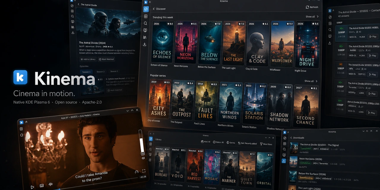
Task: Open the downloads icon in the Discover window sidebar
Action: 145,45
